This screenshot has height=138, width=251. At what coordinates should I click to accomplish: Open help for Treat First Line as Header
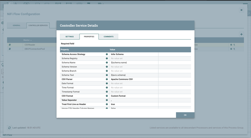(x=107, y=104)
